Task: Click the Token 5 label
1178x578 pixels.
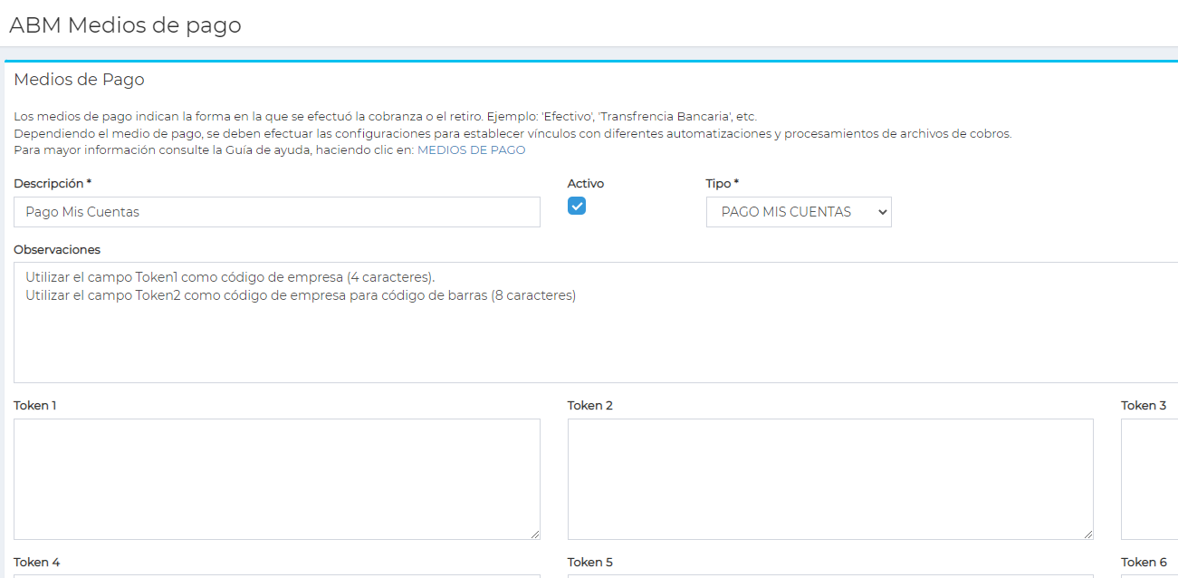Action: click(590, 563)
